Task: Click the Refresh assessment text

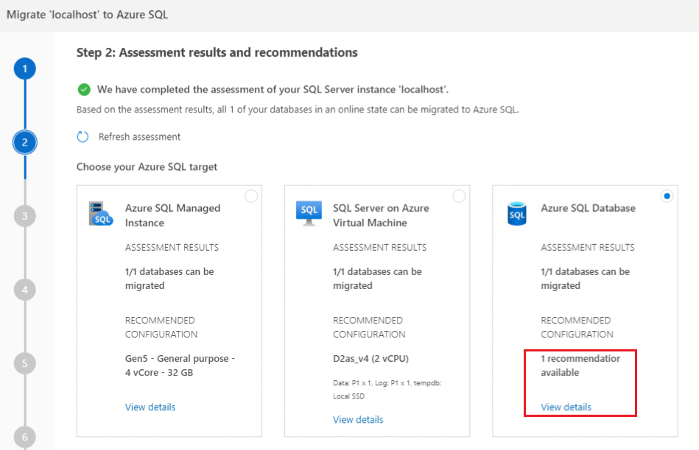Action: (x=139, y=137)
